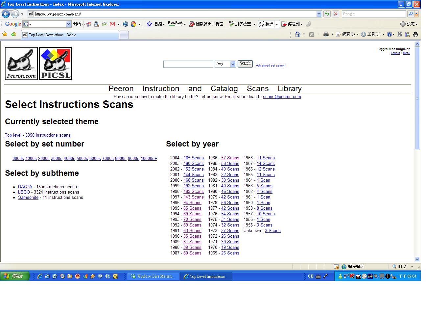Open the 1999 '192 Scans' link
This screenshot has height=320, width=426.
point(194,186)
